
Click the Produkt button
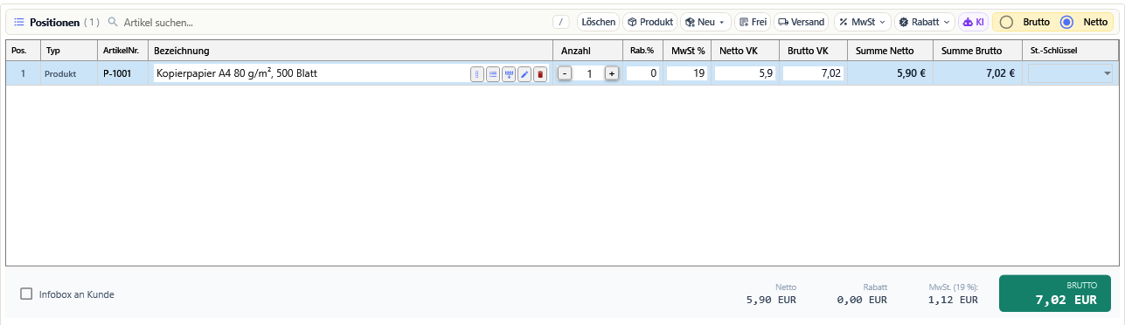650,22
